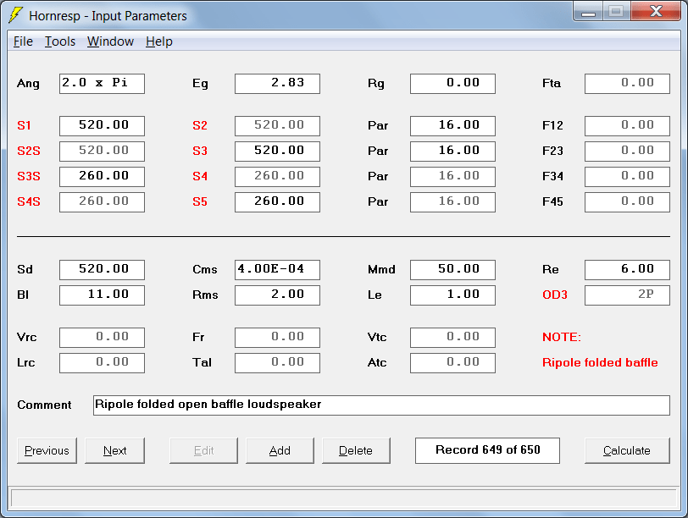Click the Cms field showing 4.00E-04
Screen dimensions: 688x518
click(x=277, y=269)
